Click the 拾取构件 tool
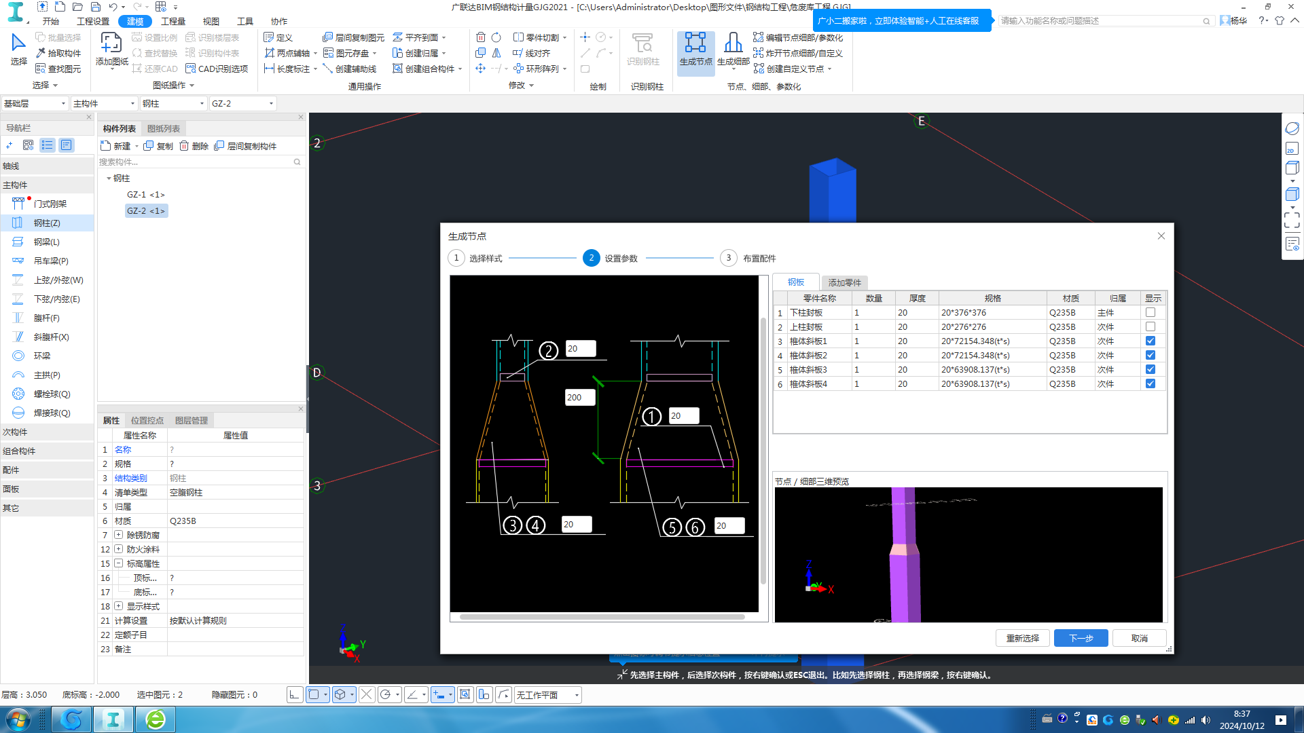The width and height of the screenshot is (1304, 733). click(x=58, y=53)
